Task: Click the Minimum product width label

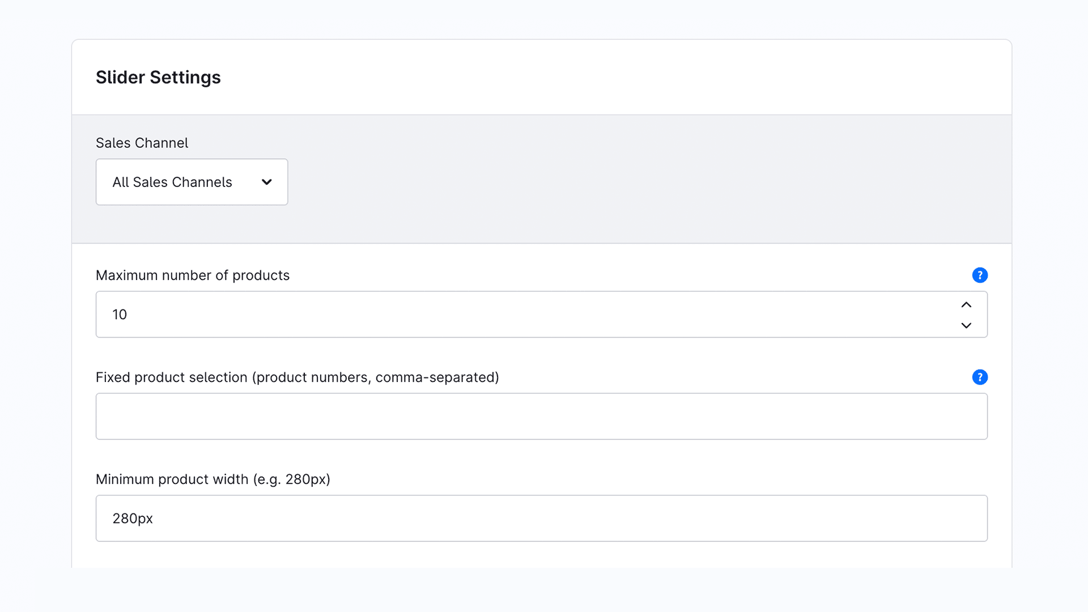Action: tap(212, 479)
